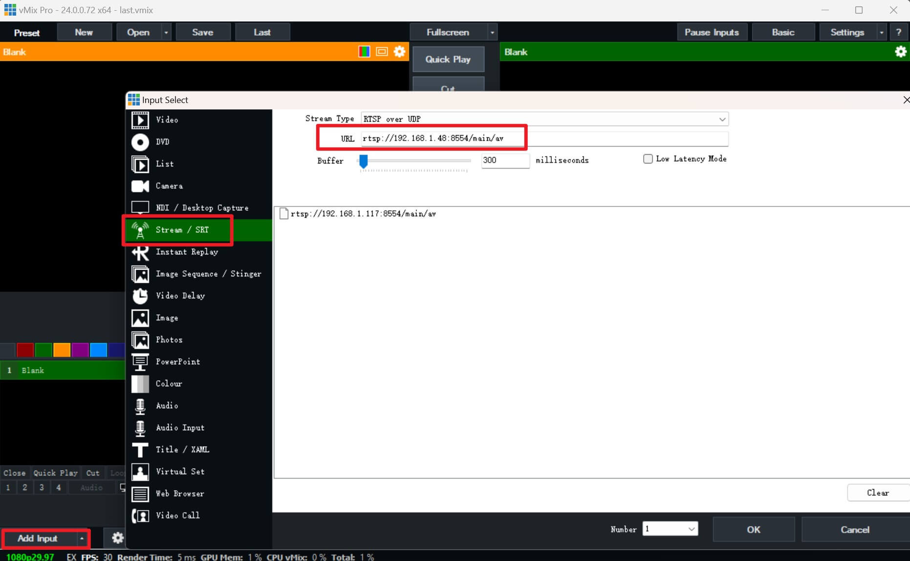This screenshot has height=561, width=910.
Task: Open the Video Delay input category
Action: click(x=180, y=296)
